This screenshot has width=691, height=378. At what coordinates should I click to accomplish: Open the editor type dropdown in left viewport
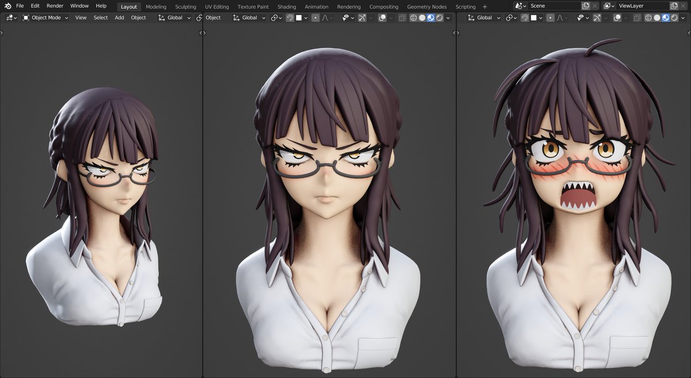pyautogui.click(x=11, y=18)
